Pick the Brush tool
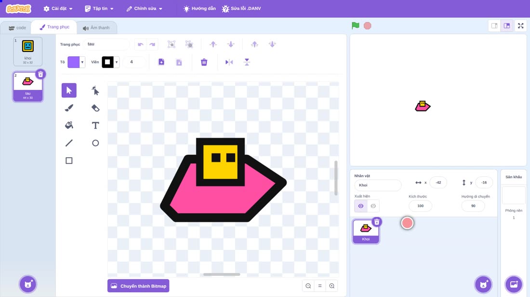 69,108
